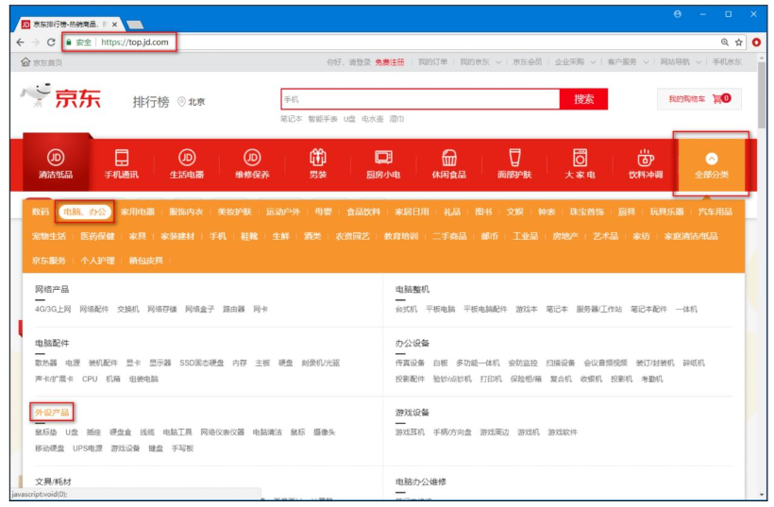Screen dimensions: 774x507
Task: Select the 电脑、办公 category tab
Action: pos(85,211)
